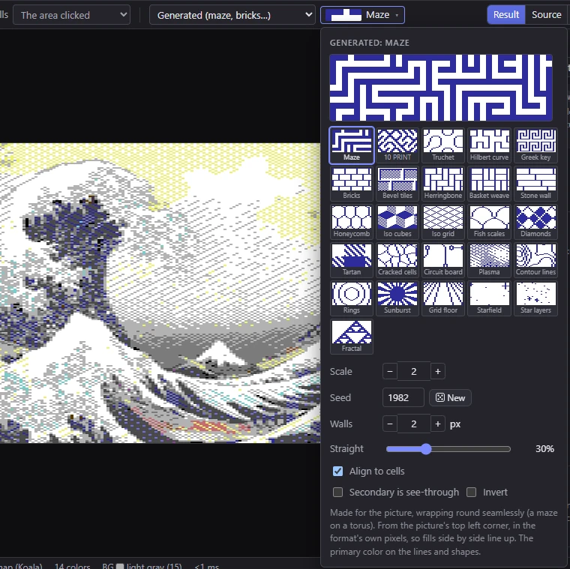
Task: Choose the Stone wall pattern
Action: (x=535, y=184)
